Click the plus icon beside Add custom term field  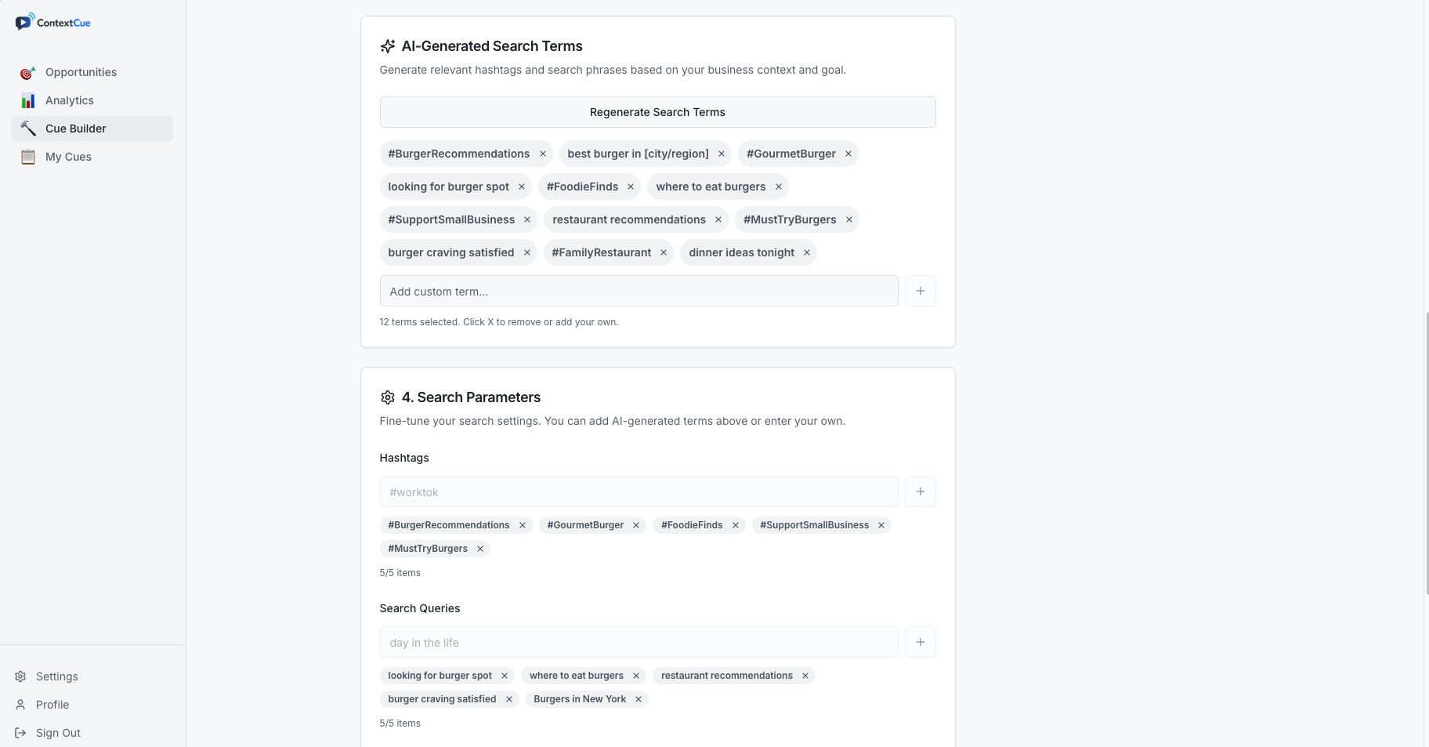click(x=921, y=291)
